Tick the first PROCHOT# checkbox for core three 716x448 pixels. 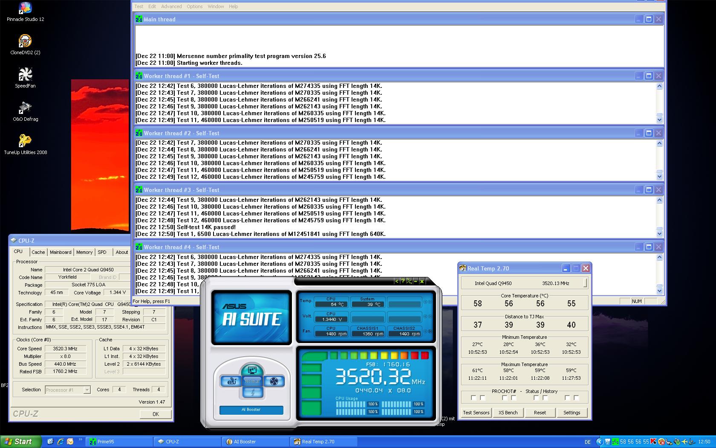pos(536,398)
